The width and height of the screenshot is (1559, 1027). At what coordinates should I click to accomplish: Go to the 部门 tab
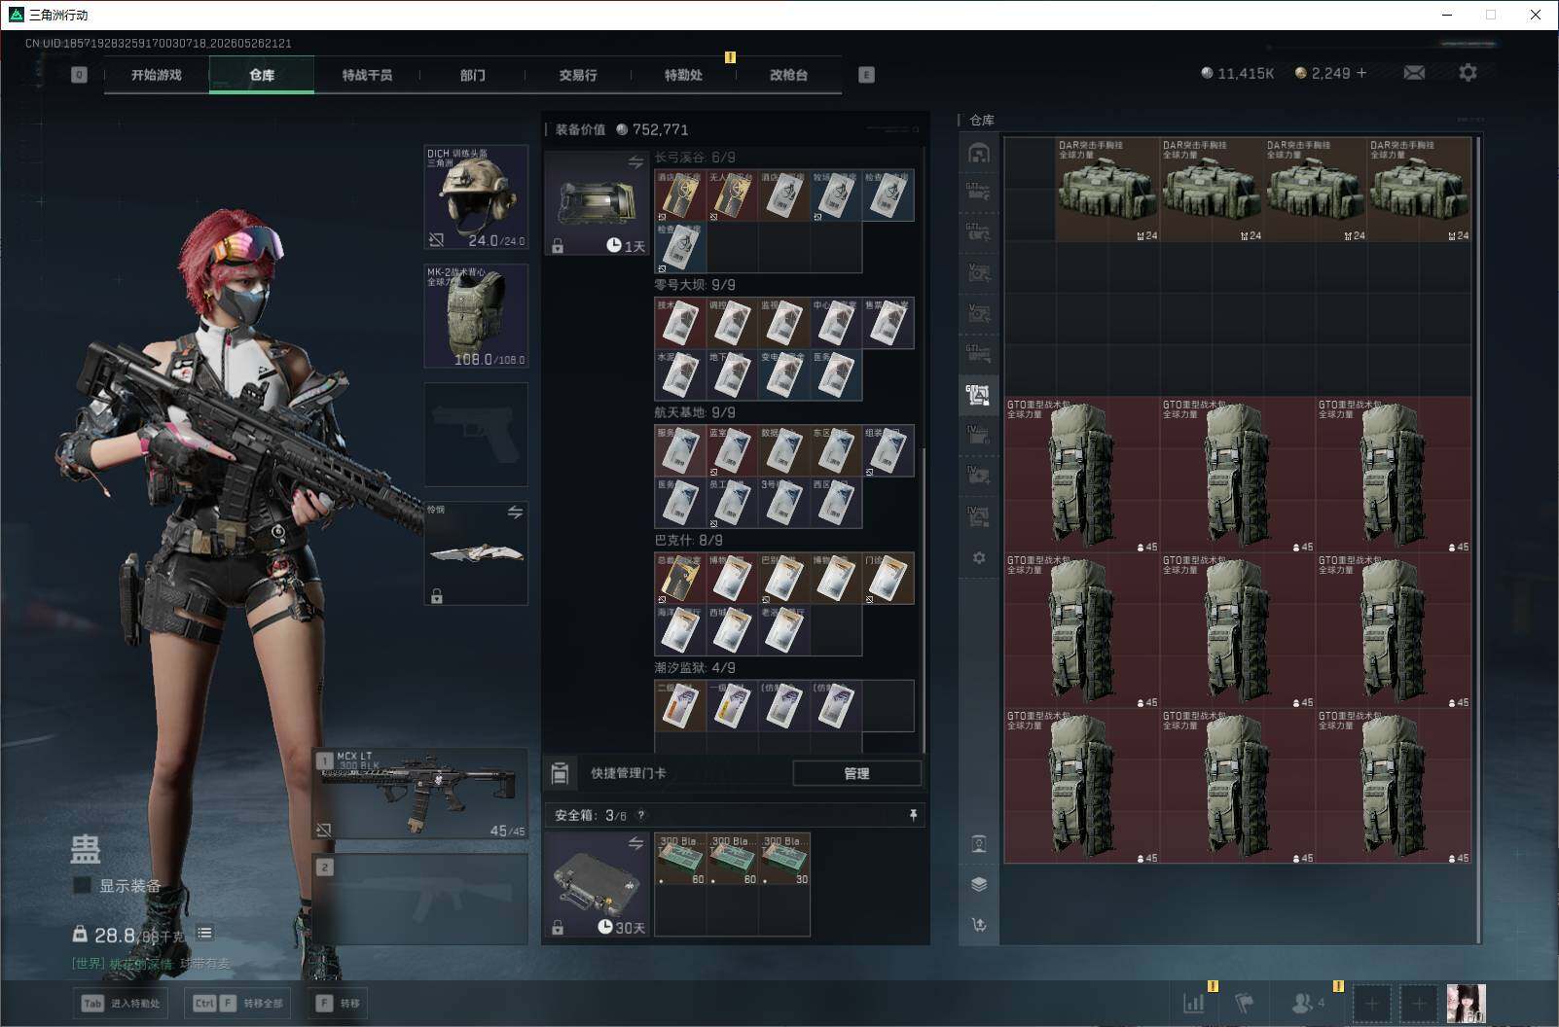472,75
